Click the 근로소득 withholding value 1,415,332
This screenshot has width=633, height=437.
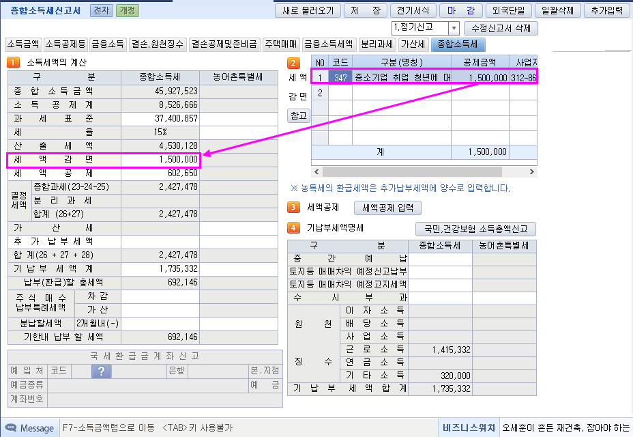[440, 350]
